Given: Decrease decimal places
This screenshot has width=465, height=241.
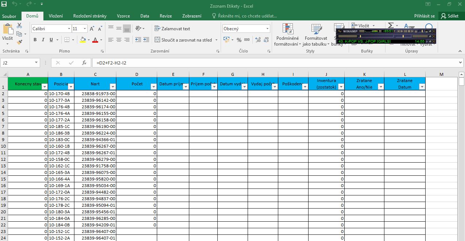Looking at the screenshot, I should point(266,40).
